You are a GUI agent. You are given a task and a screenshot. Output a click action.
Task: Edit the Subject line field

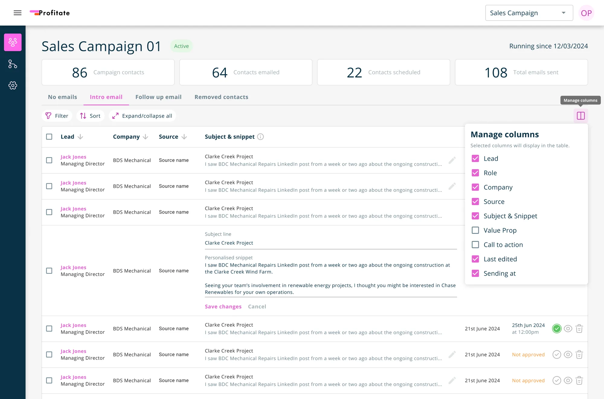point(331,243)
